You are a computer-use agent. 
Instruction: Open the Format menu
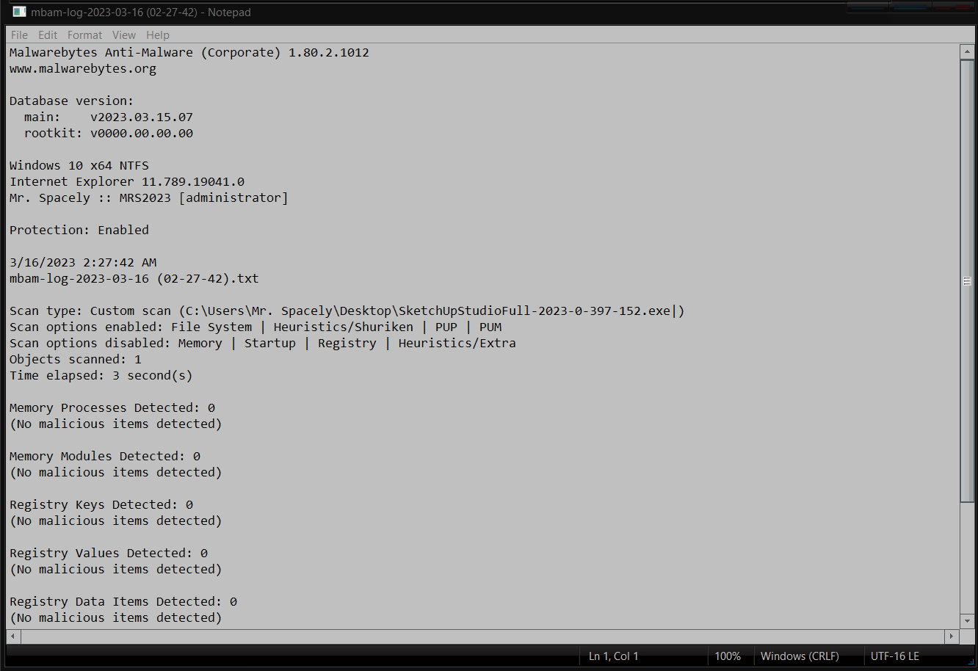(x=85, y=35)
